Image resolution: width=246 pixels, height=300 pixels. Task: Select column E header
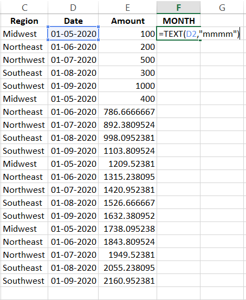[x=127, y=8]
